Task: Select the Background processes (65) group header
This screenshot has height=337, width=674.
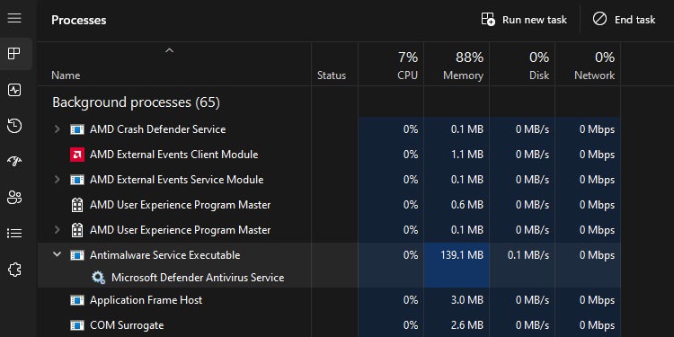Action: [136, 102]
